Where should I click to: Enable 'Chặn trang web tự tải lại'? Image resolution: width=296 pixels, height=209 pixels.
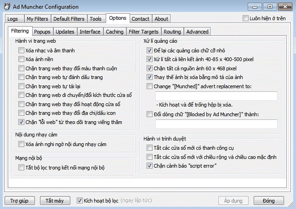pyautogui.click(x=21, y=86)
